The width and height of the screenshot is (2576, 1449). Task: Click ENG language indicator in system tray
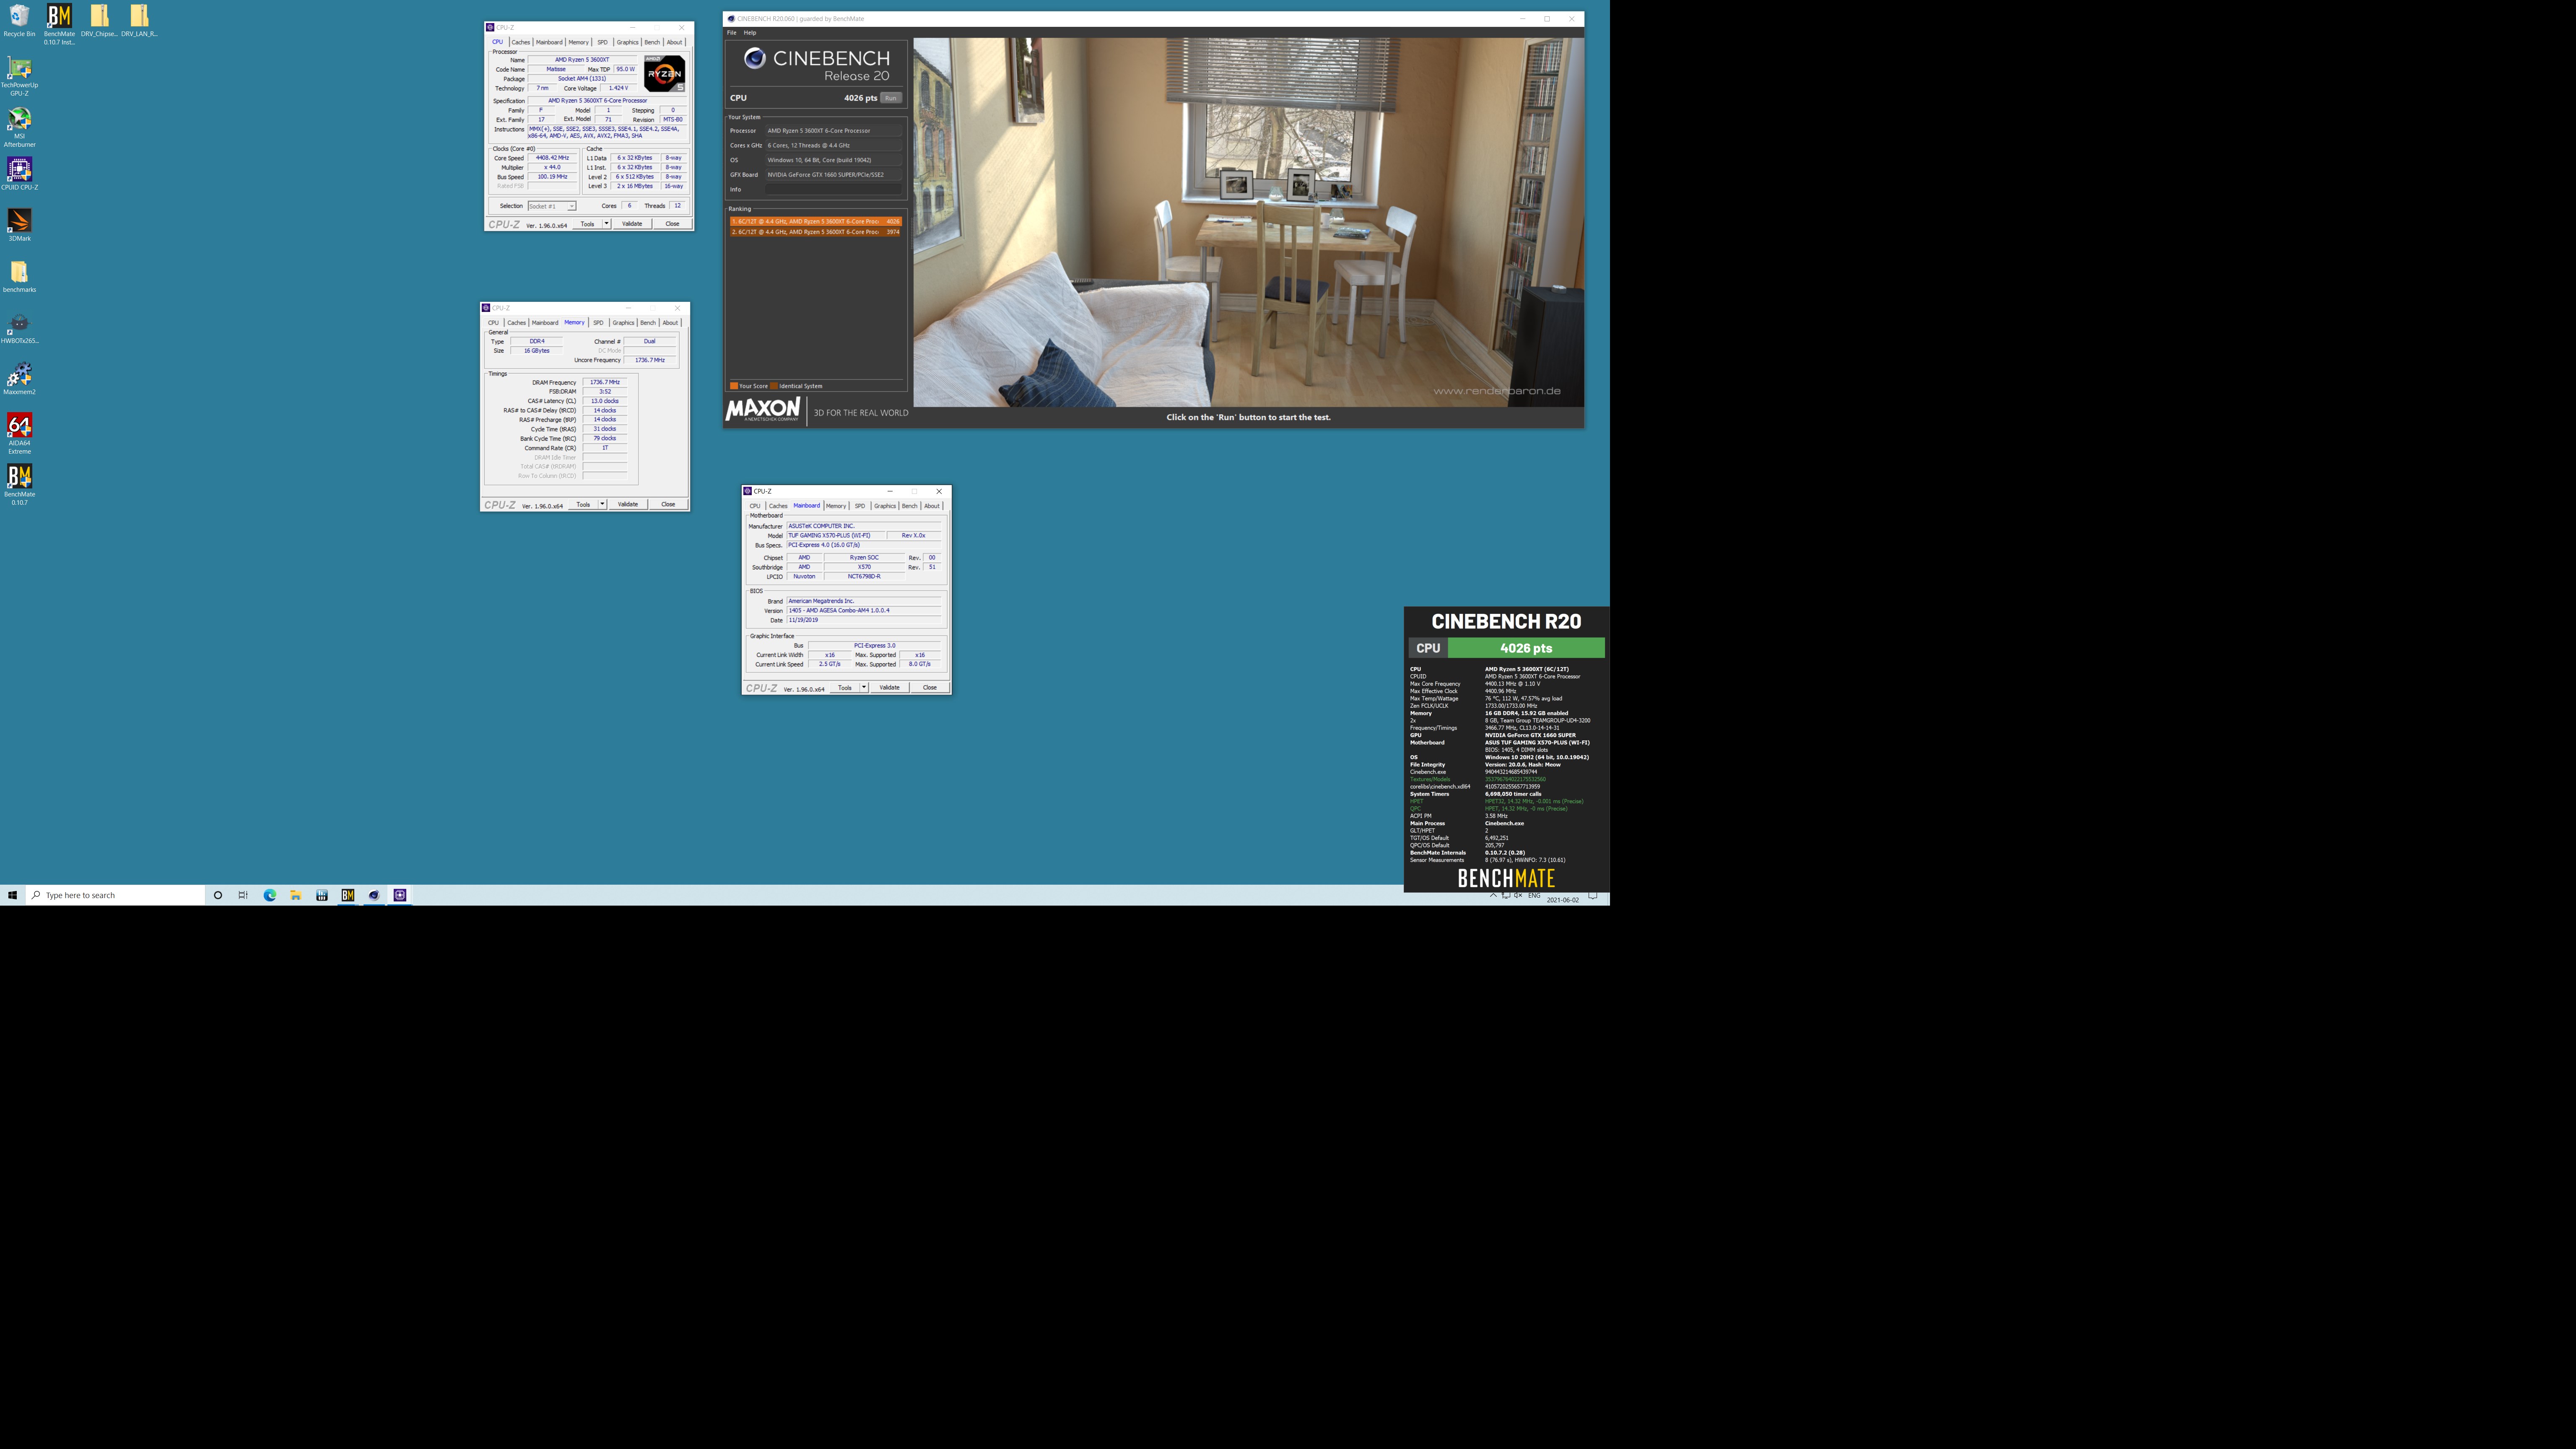(x=1534, y=895)
